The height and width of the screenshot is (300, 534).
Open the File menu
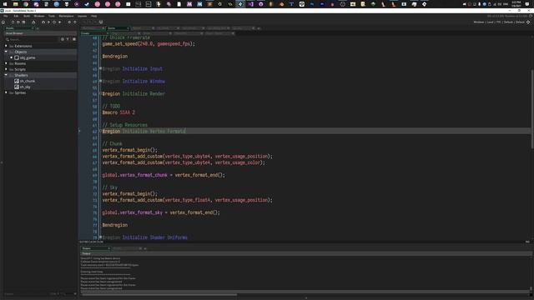pyautogui.click(x=6, y=16)
